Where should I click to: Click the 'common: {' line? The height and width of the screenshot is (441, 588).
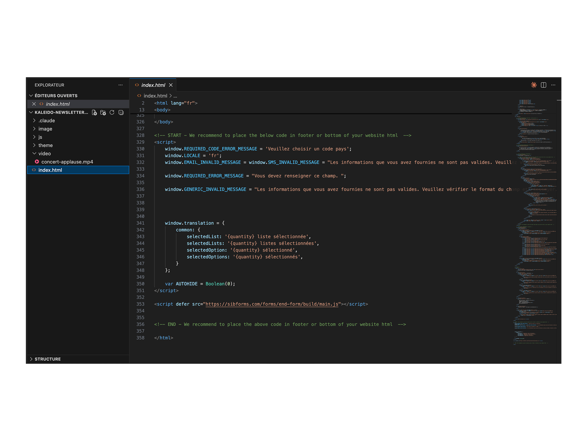coord(188,230)
